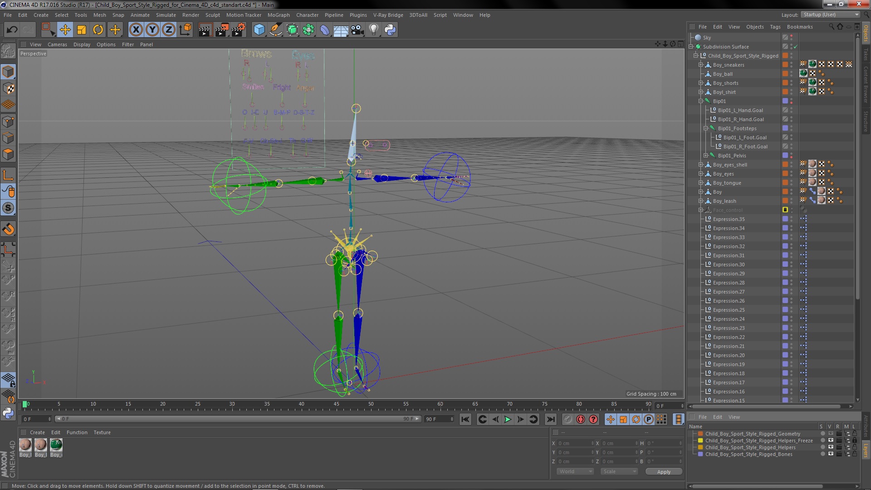The height and width of the screenshot is (490, 871).
Task: Switch to Model mode cube icon
Action: pyautogui.click(x=8, y=72)
